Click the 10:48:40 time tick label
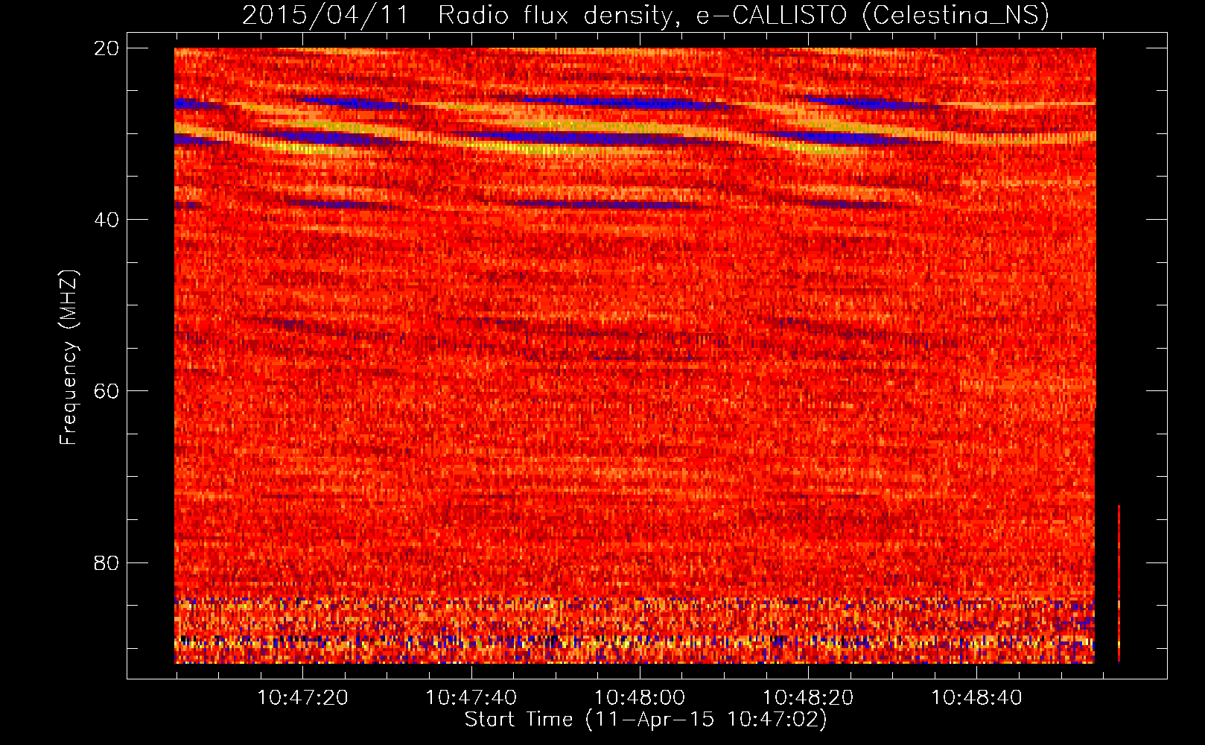Image resolution: width=1205 pixels, height=745 pixels. pyautogui.click(x=976, y=697)
